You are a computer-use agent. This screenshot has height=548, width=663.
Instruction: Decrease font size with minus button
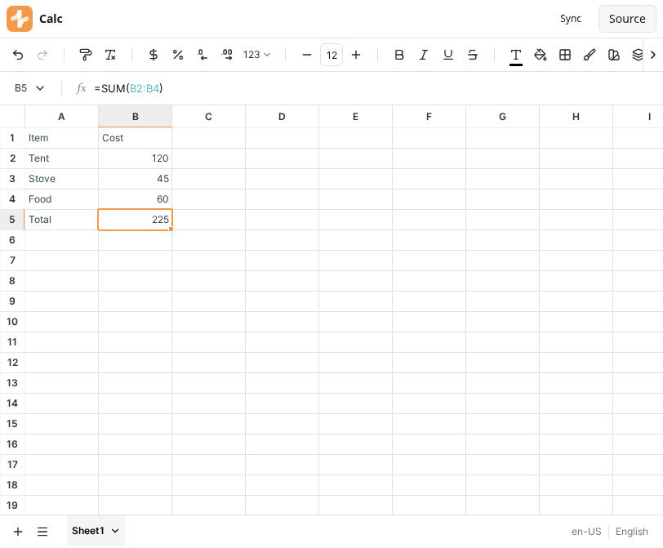(307, 55)
